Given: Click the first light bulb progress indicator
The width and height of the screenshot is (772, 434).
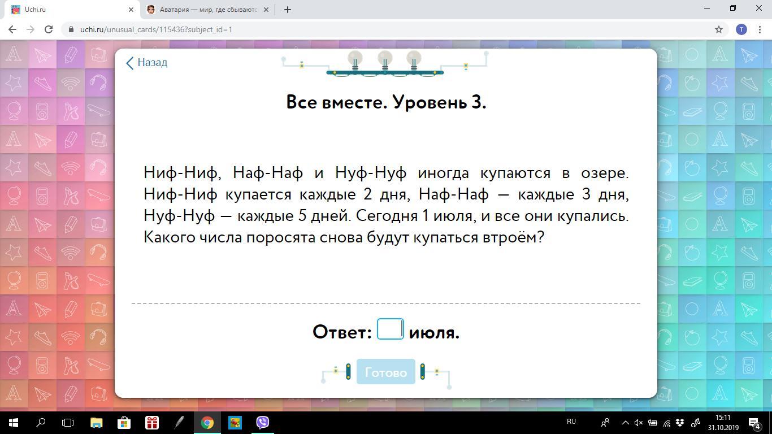Looking at the screenshot, I should [355, 59].
